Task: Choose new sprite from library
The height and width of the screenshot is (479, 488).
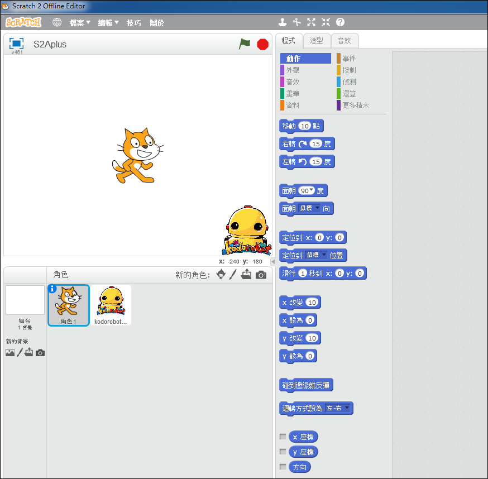Action: [221, 275]
